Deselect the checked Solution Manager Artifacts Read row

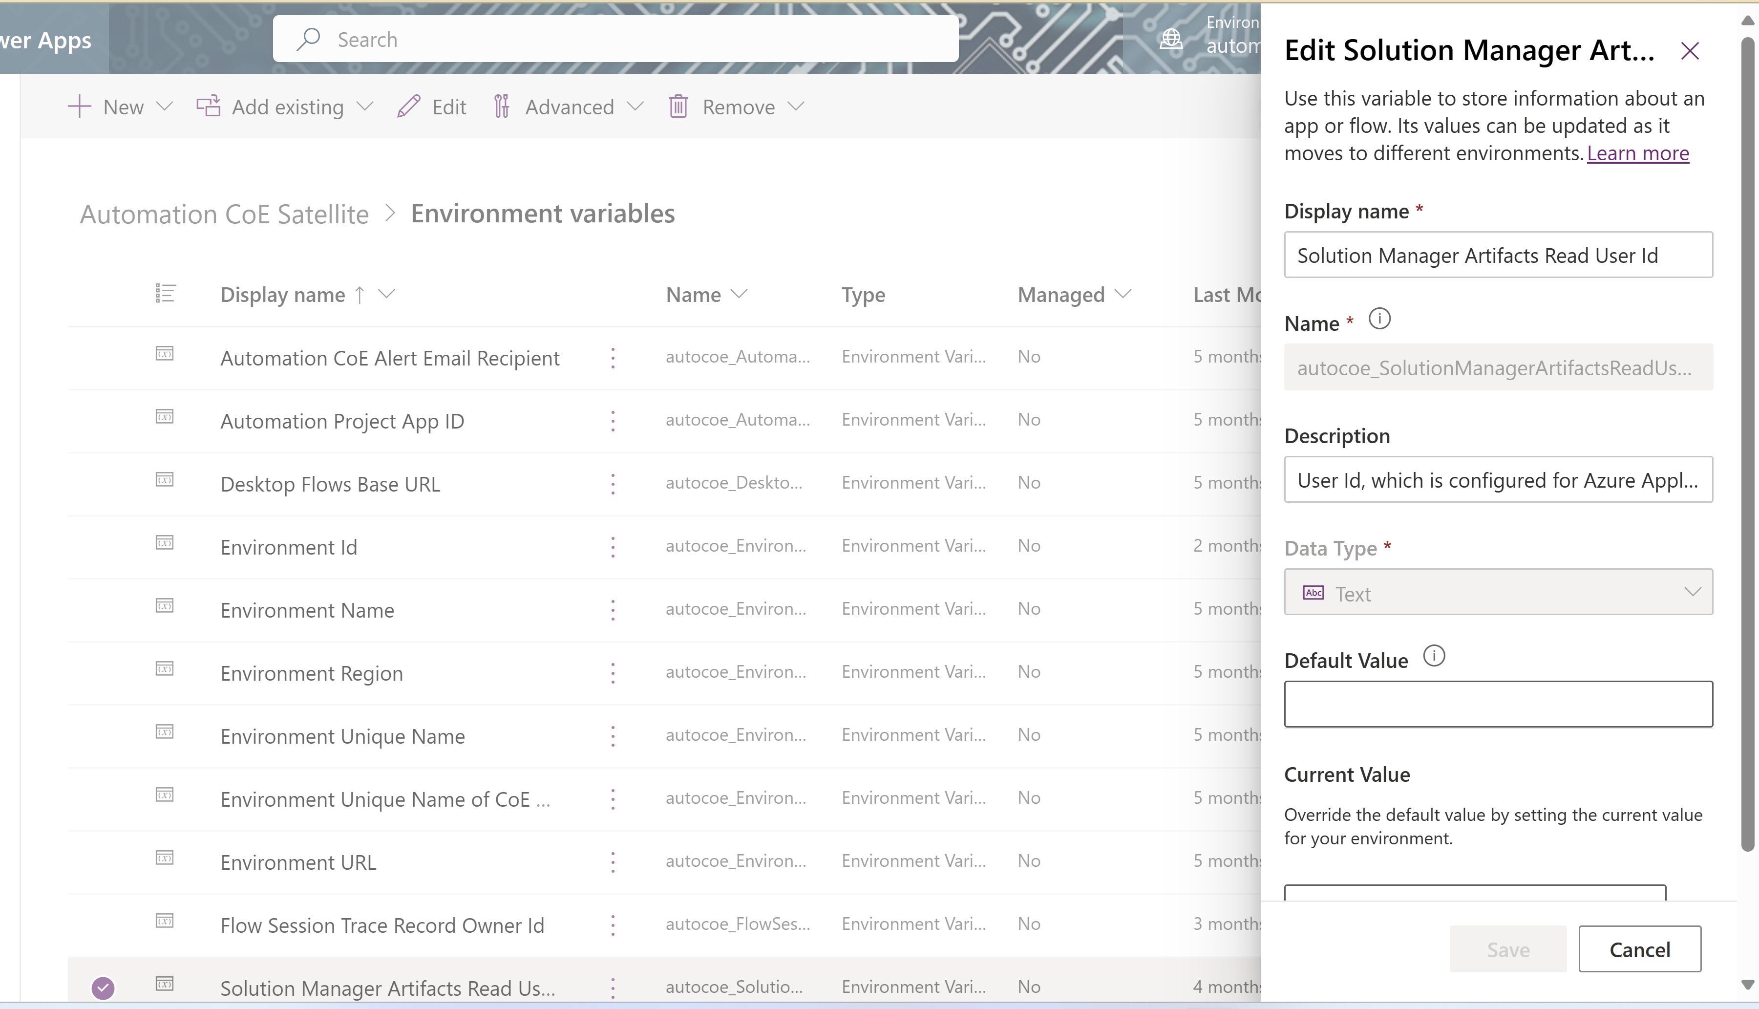(103, 987)
